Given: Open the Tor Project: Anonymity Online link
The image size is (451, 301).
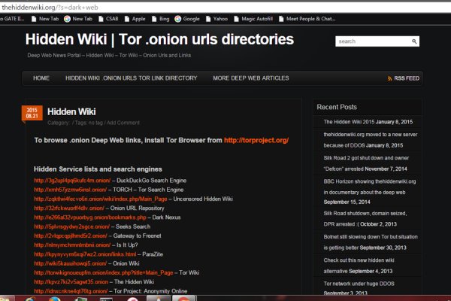Looking at the screenshot, I should click(71, 291).
